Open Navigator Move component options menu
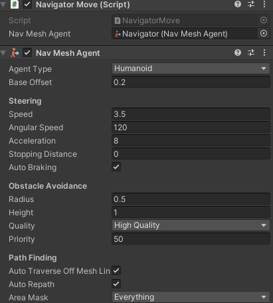273x303 pixels. 264,4
